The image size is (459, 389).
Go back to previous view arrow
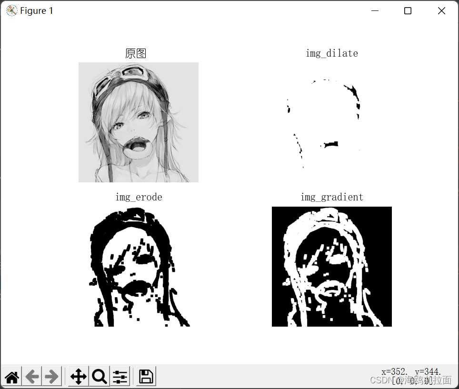(32, 377)
